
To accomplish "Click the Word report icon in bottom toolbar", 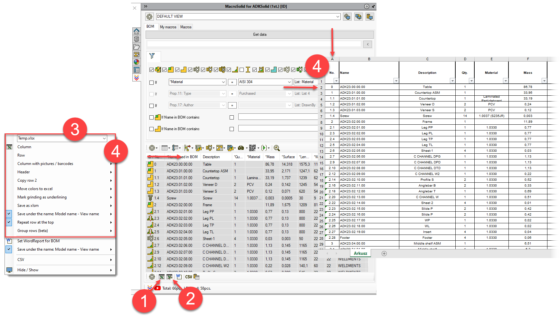I will tap(179, 277).
